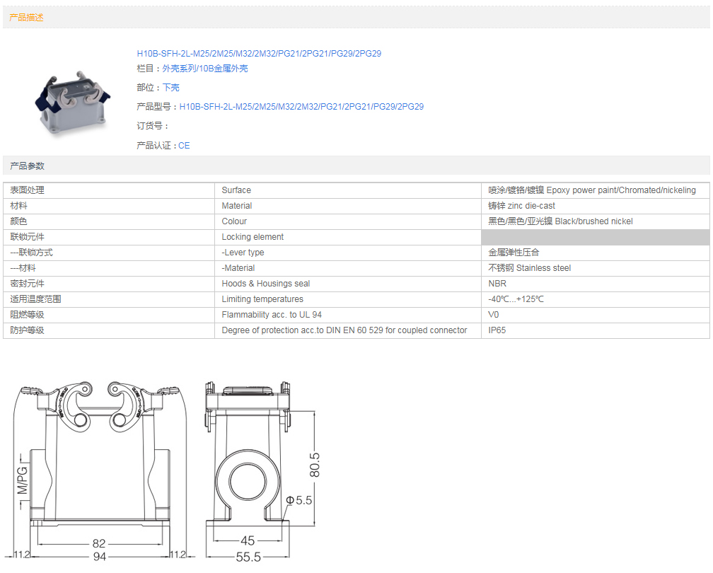Click the model number link beside 产品型号
Screen dimensions: 713x573
(301, 107)
